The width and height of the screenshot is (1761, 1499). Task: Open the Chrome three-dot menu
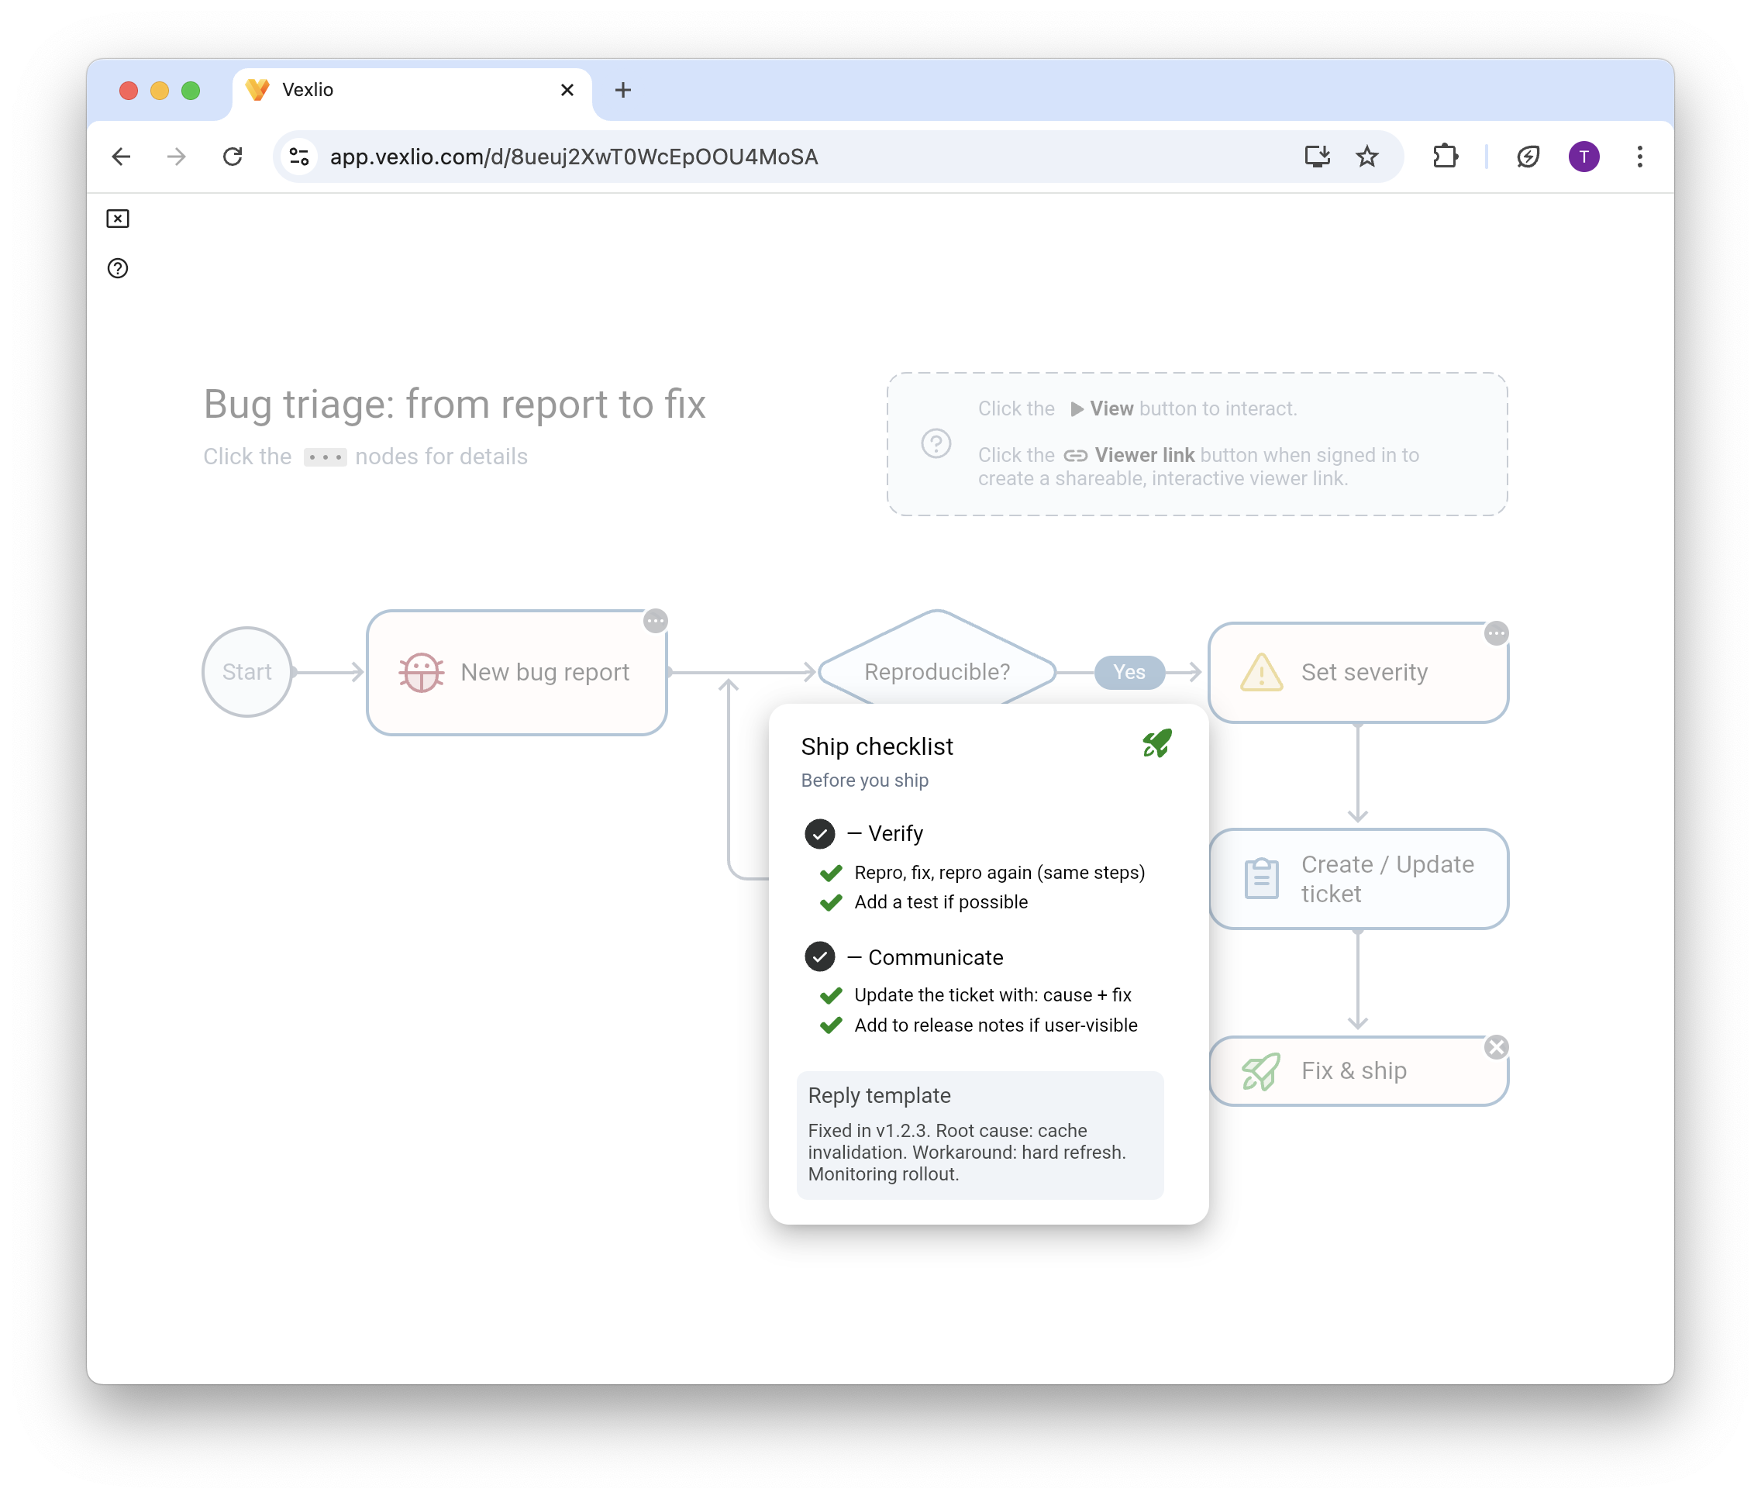click(x=1639, y=157)
